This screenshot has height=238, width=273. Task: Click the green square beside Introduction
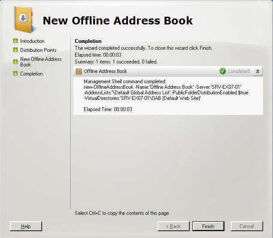[x=15, y=41]
